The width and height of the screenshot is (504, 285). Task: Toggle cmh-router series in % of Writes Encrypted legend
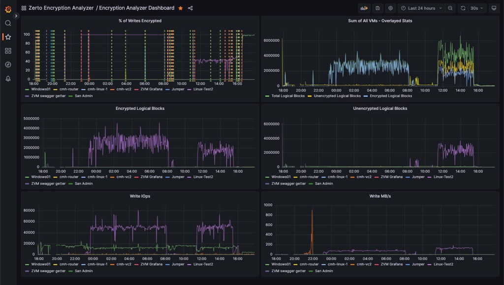click(69, 89)
